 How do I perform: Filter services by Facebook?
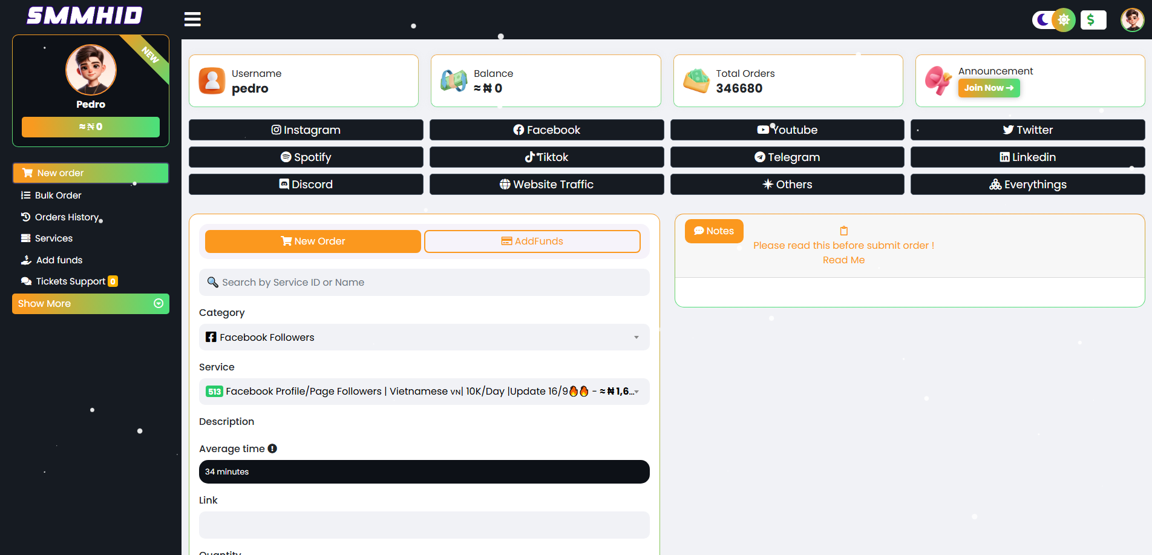pos(546,130)
